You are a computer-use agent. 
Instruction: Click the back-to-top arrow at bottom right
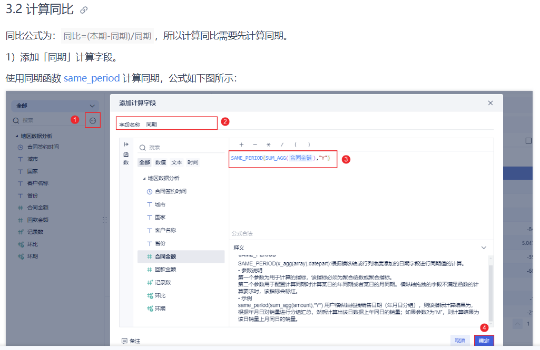pyautogui.click(x=517, y=324)
